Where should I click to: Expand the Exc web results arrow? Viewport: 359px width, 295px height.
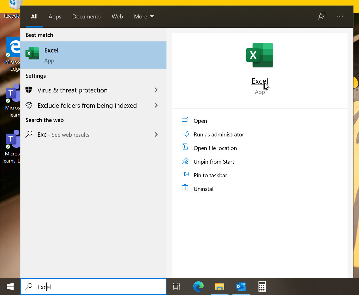pyautogui.click(x=156, y=135)
